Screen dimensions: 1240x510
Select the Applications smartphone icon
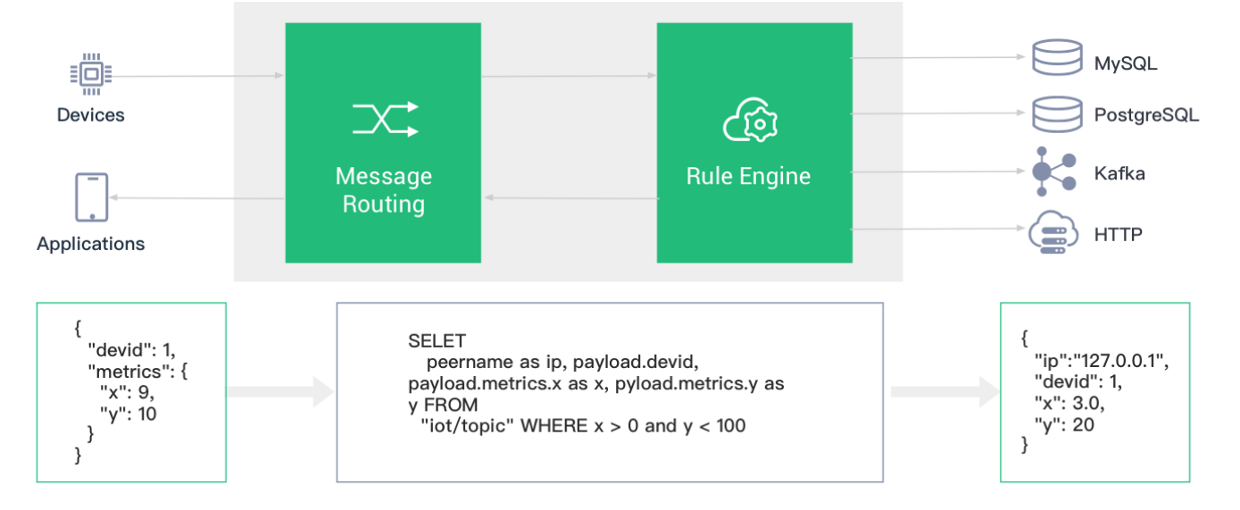click(x=90, y=197)
